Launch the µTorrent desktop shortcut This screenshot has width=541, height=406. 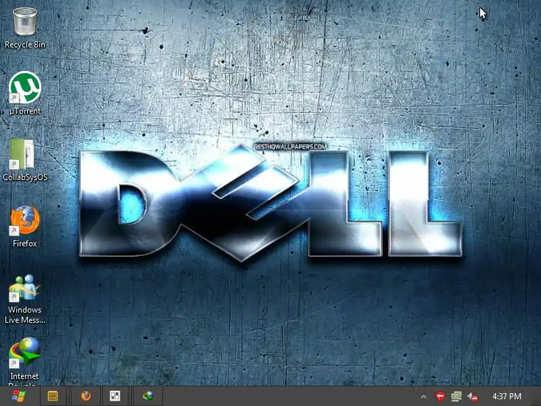coord(25,87)
